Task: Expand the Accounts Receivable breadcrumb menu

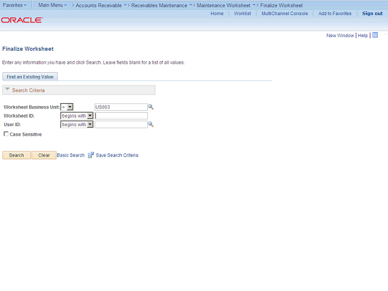Action: (125, 5)
